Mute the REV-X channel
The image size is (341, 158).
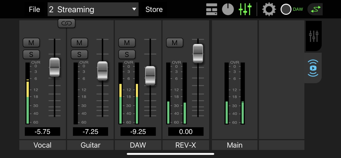[x=174, y=43]
